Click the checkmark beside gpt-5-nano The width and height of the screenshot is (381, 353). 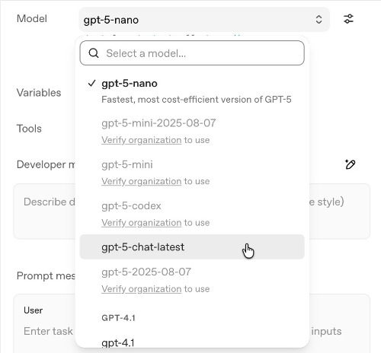[91, 83]
